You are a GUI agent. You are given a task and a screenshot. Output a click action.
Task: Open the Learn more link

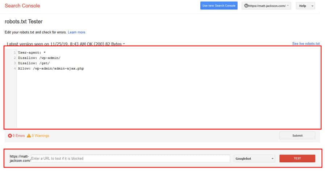click(x=76, y=32)
